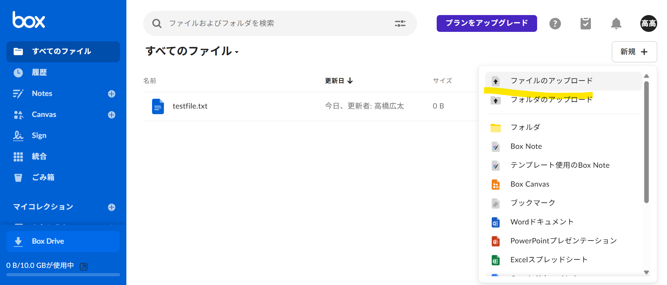The width and height of the screenshot is (667, 285).
Task: Create a new Canvas via plus icon
Action: point(112,115)
